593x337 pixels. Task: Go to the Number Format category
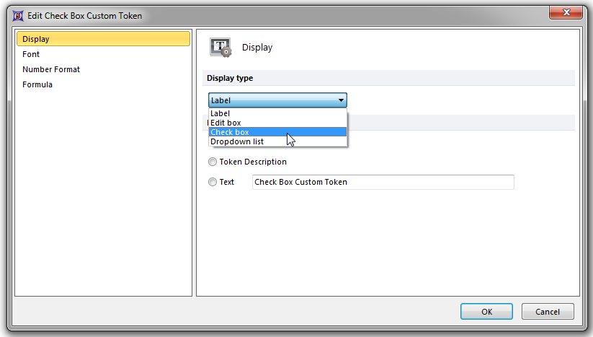pyautogui.click(x=51, y=69)
